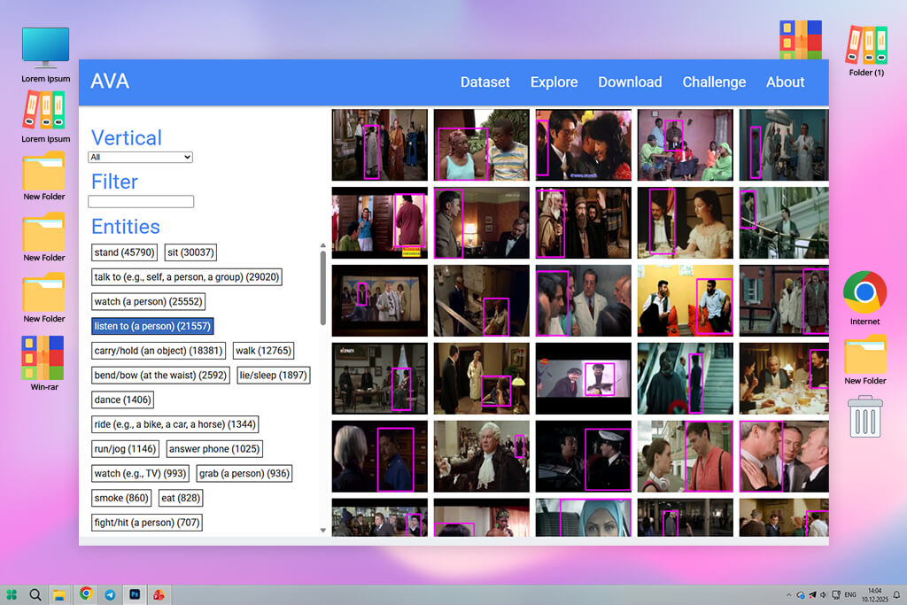907x605 pixels.
Task: Open thumbnail of hooded figure on escalator
Action: tap(685, 378)
